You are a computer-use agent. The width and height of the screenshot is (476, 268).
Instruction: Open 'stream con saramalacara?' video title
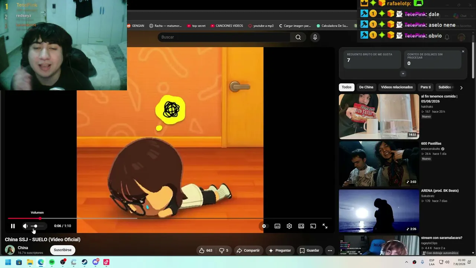coord(441,238)
